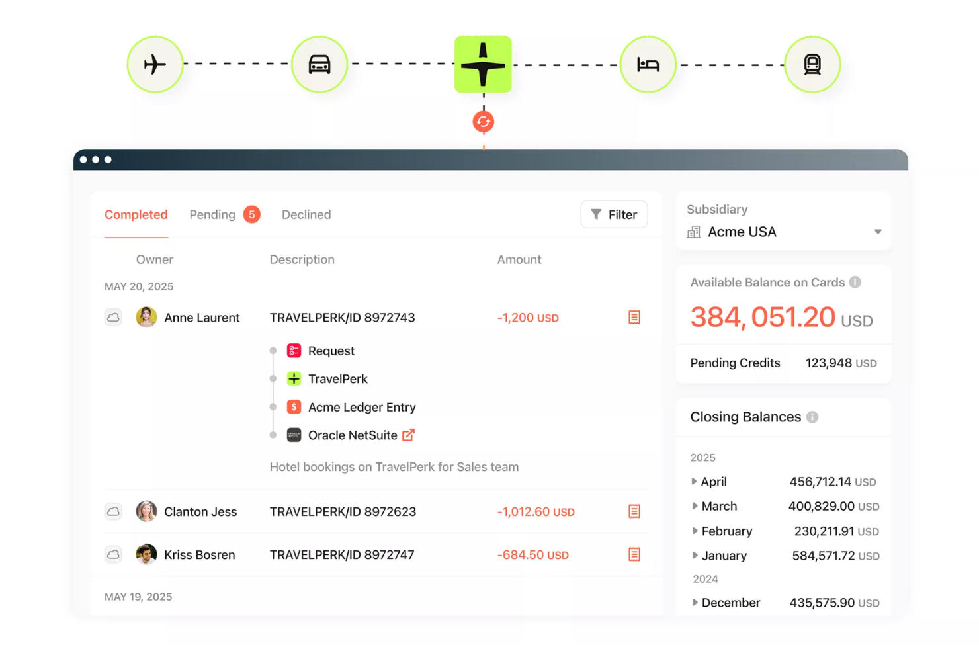Select the train travel icon
The image size is (979, 653).
pos(812,64)
